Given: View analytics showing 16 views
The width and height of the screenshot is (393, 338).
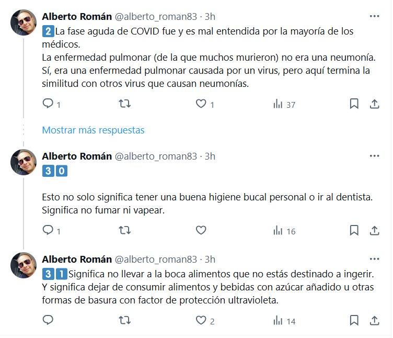Looking at the screenshot, I should coord(284,230).
